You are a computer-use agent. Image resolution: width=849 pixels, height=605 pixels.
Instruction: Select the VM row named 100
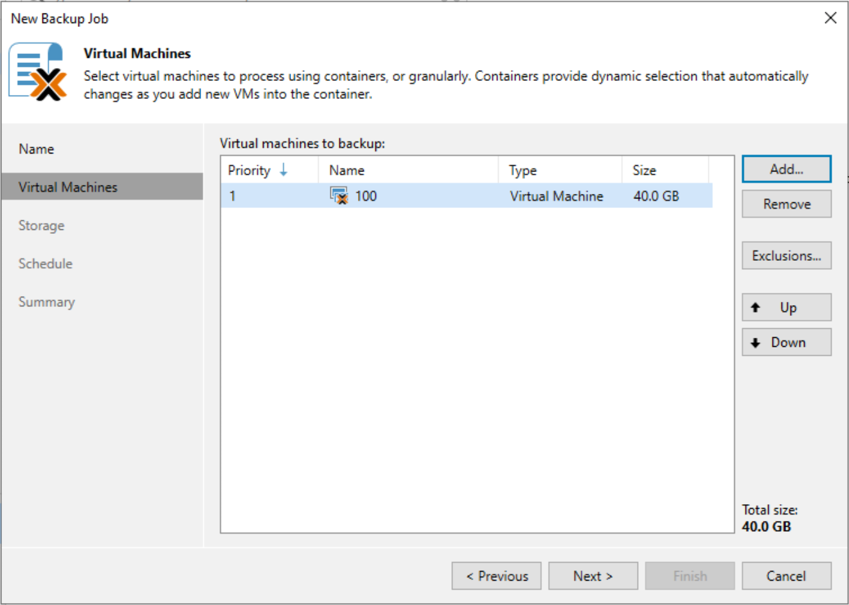coord(450,196)
